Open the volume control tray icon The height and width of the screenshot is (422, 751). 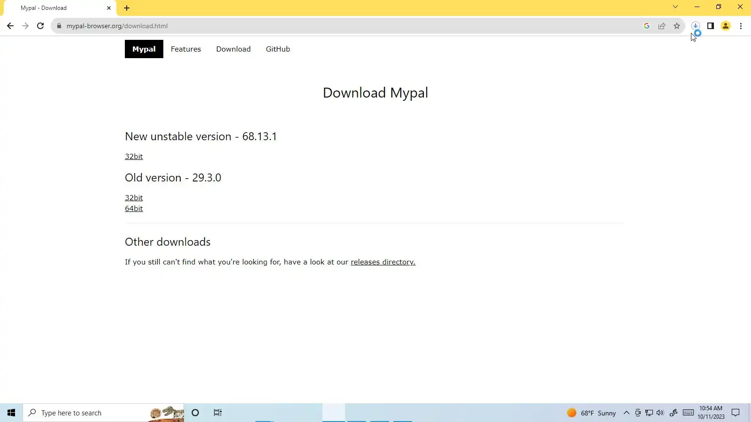[x=660, y=413]
